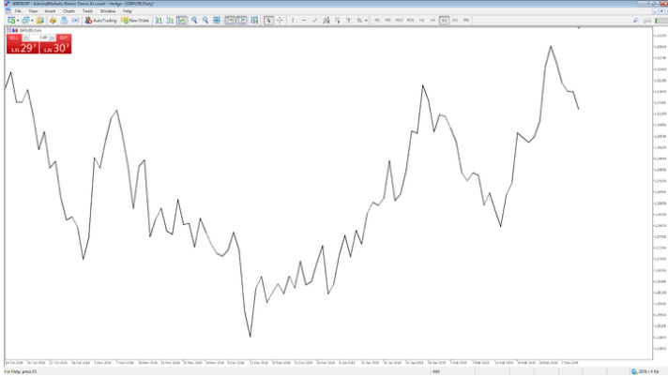The image size is (668, 377).
Task: Open the Tools menu
Action: 87,11
